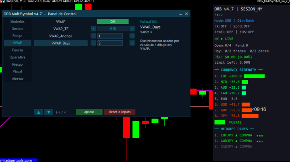Click the P&L: $0.00 readout
Image resolution: width=290 pixels, height=162 pixels.
click(233, 57)
